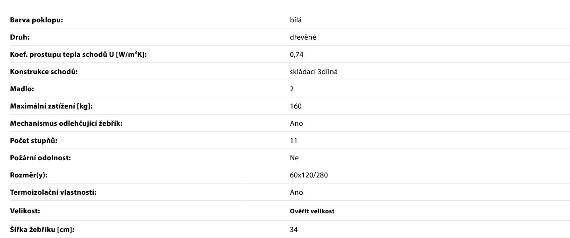Click the Mechanismus odlehčující žebřík label
The height and width of the screenshot is (238, 570).
coord(66,123)
